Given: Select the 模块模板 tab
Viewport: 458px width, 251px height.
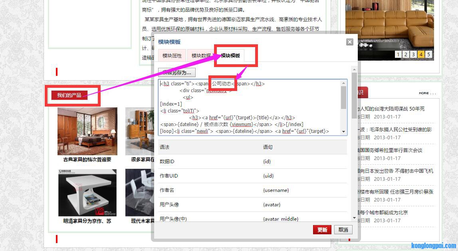Looking at the screenshot, I should (230, 56).
